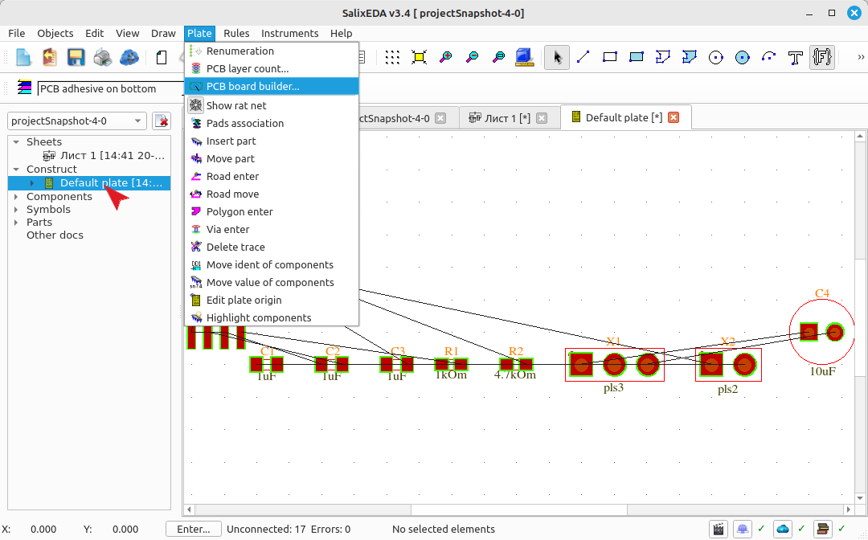Image resolution: width=868 pixels, height=540 pixels.
Task: Click the save floppy disk icon
Action: (x=76, y=57)
